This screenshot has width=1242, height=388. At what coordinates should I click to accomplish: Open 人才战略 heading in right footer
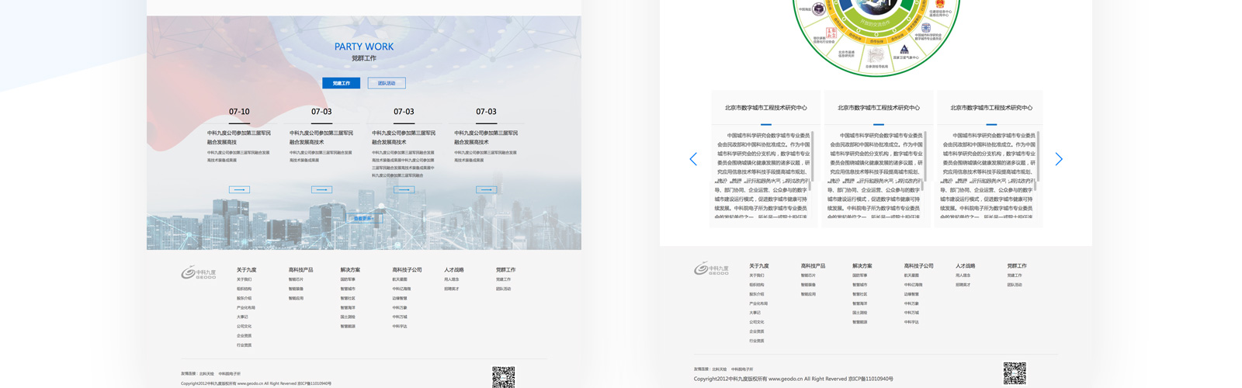click(965, 266)
